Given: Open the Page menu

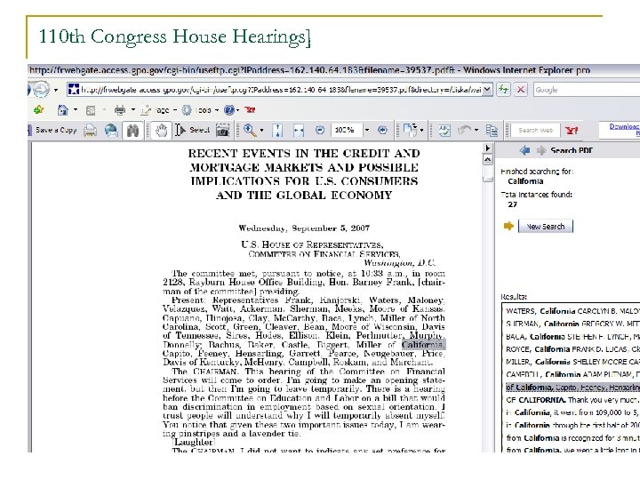Looking at the screenshot, I should tap(159, 110).
